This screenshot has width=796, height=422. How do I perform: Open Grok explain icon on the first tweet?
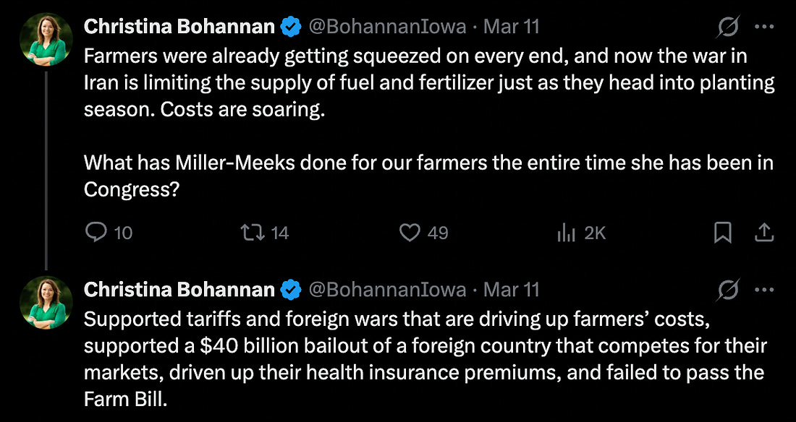729,27
